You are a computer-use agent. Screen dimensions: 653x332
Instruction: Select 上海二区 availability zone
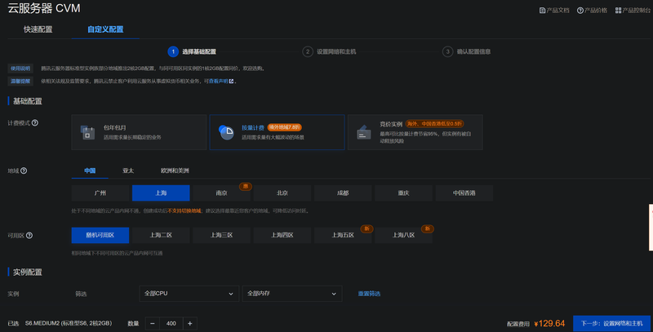tap(161, 235)
